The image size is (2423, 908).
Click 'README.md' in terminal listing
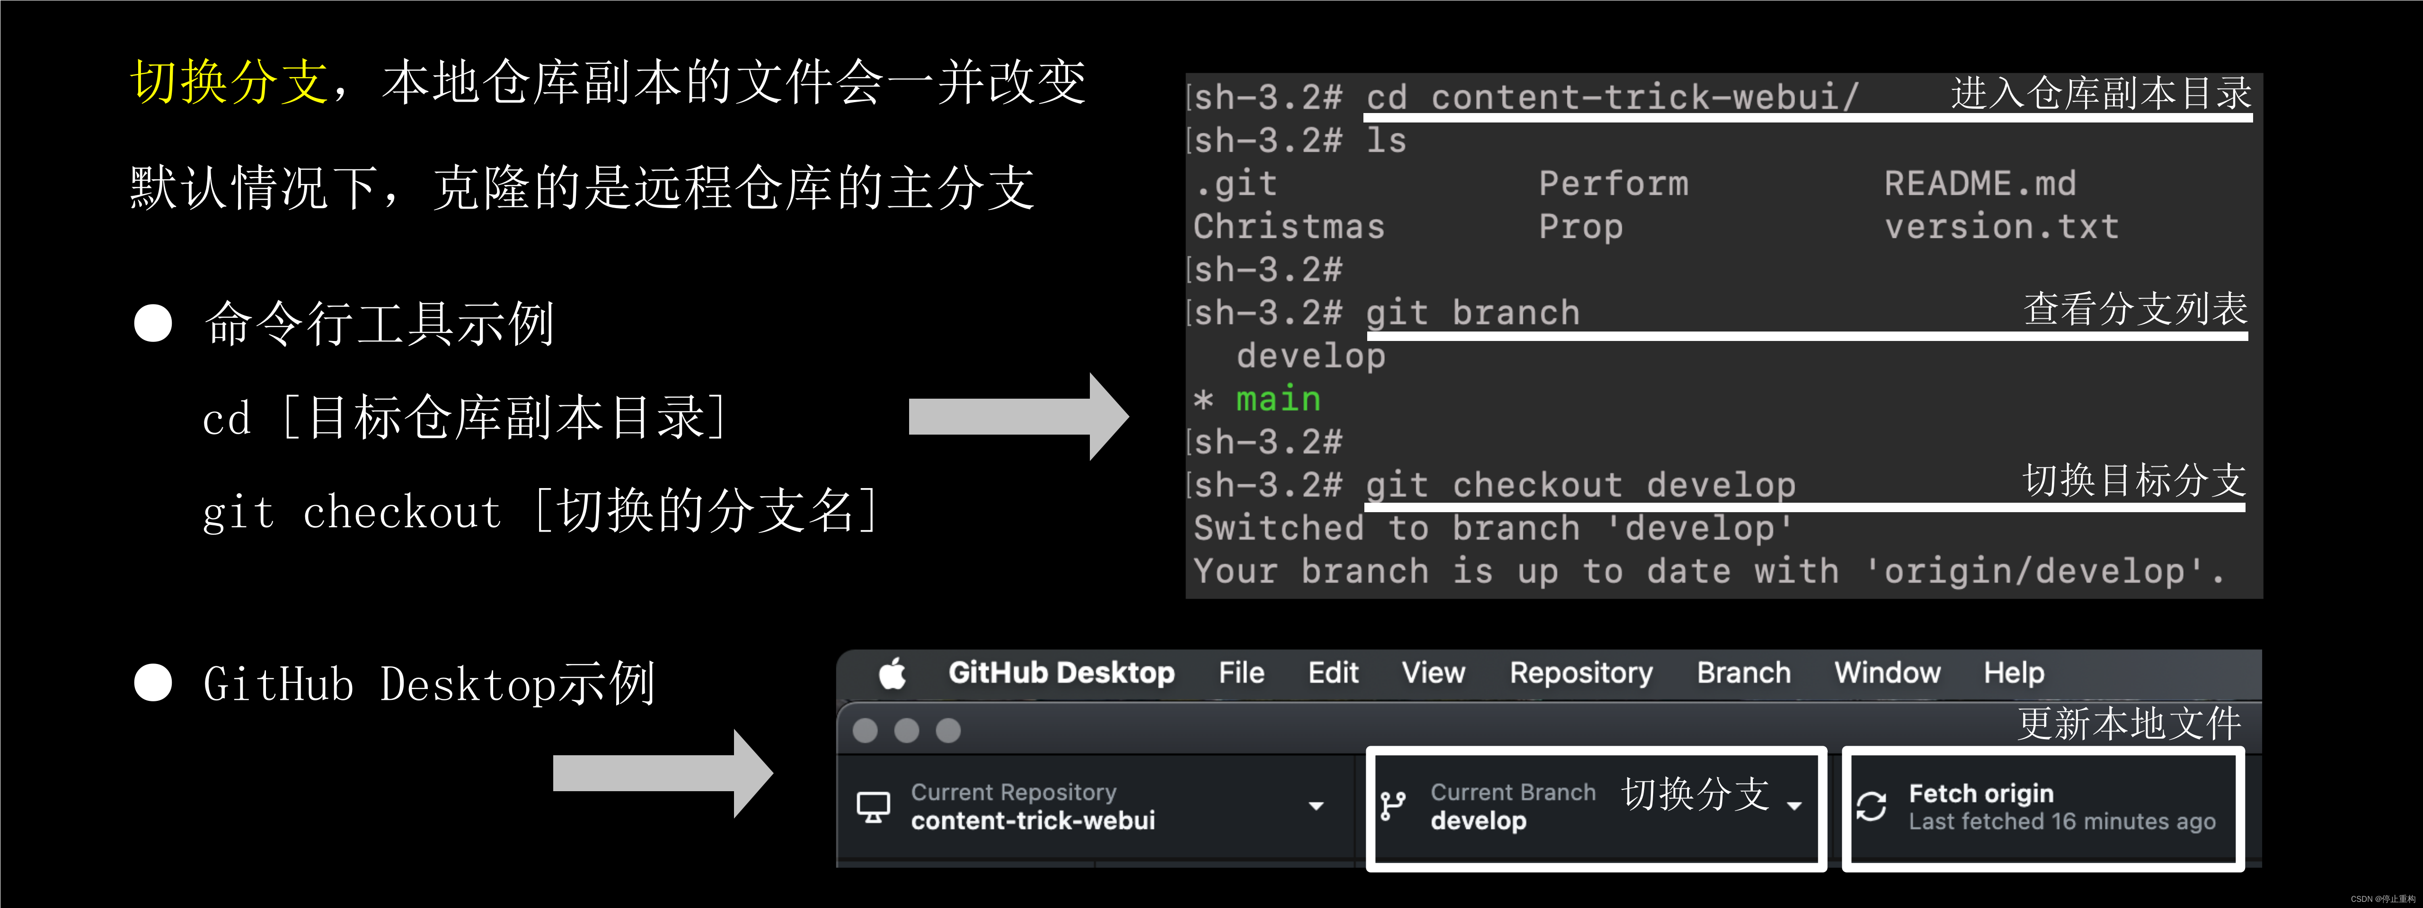pos(1980,183)
